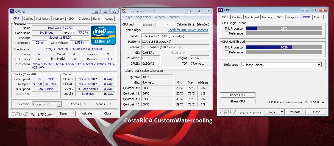Open the About tab in the right CPU-Z window
This screenshot has height=146, width=334.
pyautogui.click(x=318, y=17)
